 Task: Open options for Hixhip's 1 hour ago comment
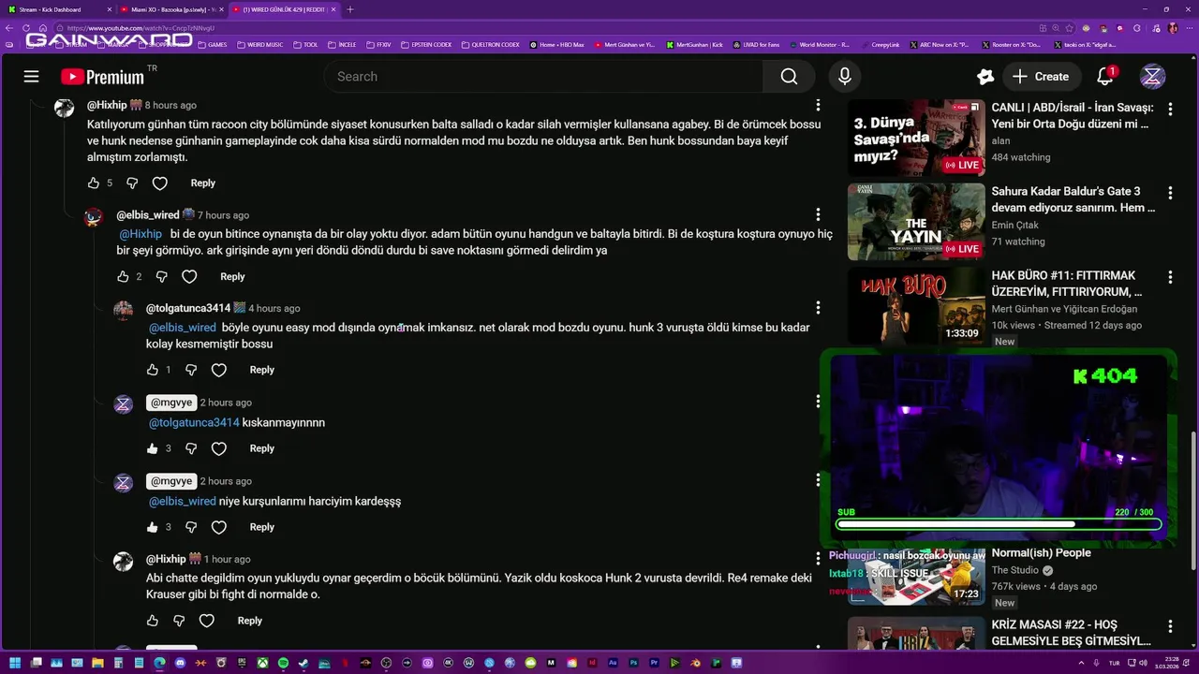pyautogui.click(x=818, y=558)
